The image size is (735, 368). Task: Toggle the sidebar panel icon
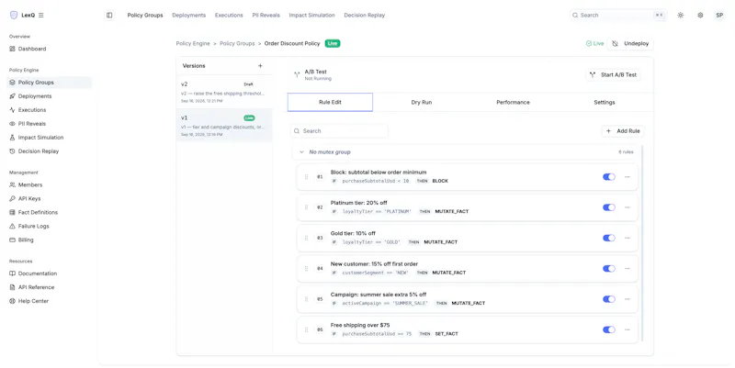pos(109,15)
